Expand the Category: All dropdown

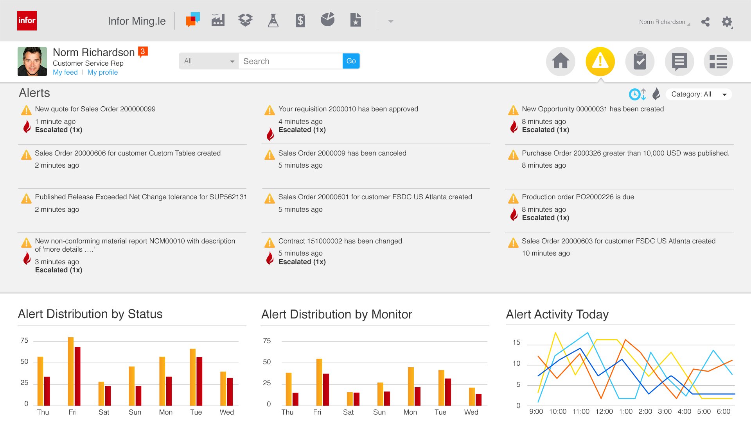pyautogui.click(x=698, y=94)
